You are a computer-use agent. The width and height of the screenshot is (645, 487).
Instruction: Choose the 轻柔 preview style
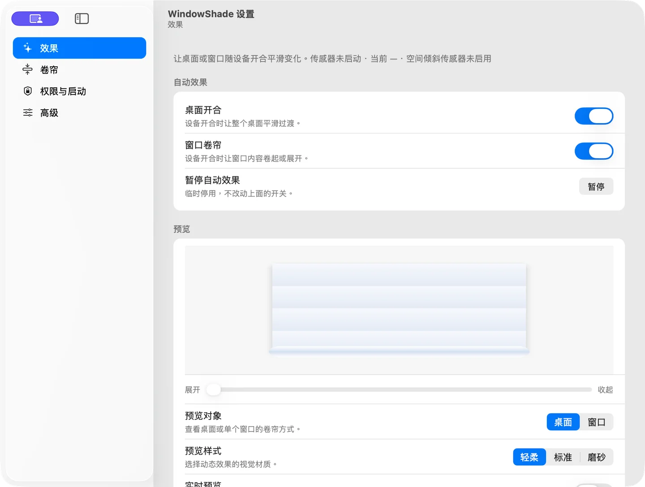pyautogui.click(x=529, y=457)
